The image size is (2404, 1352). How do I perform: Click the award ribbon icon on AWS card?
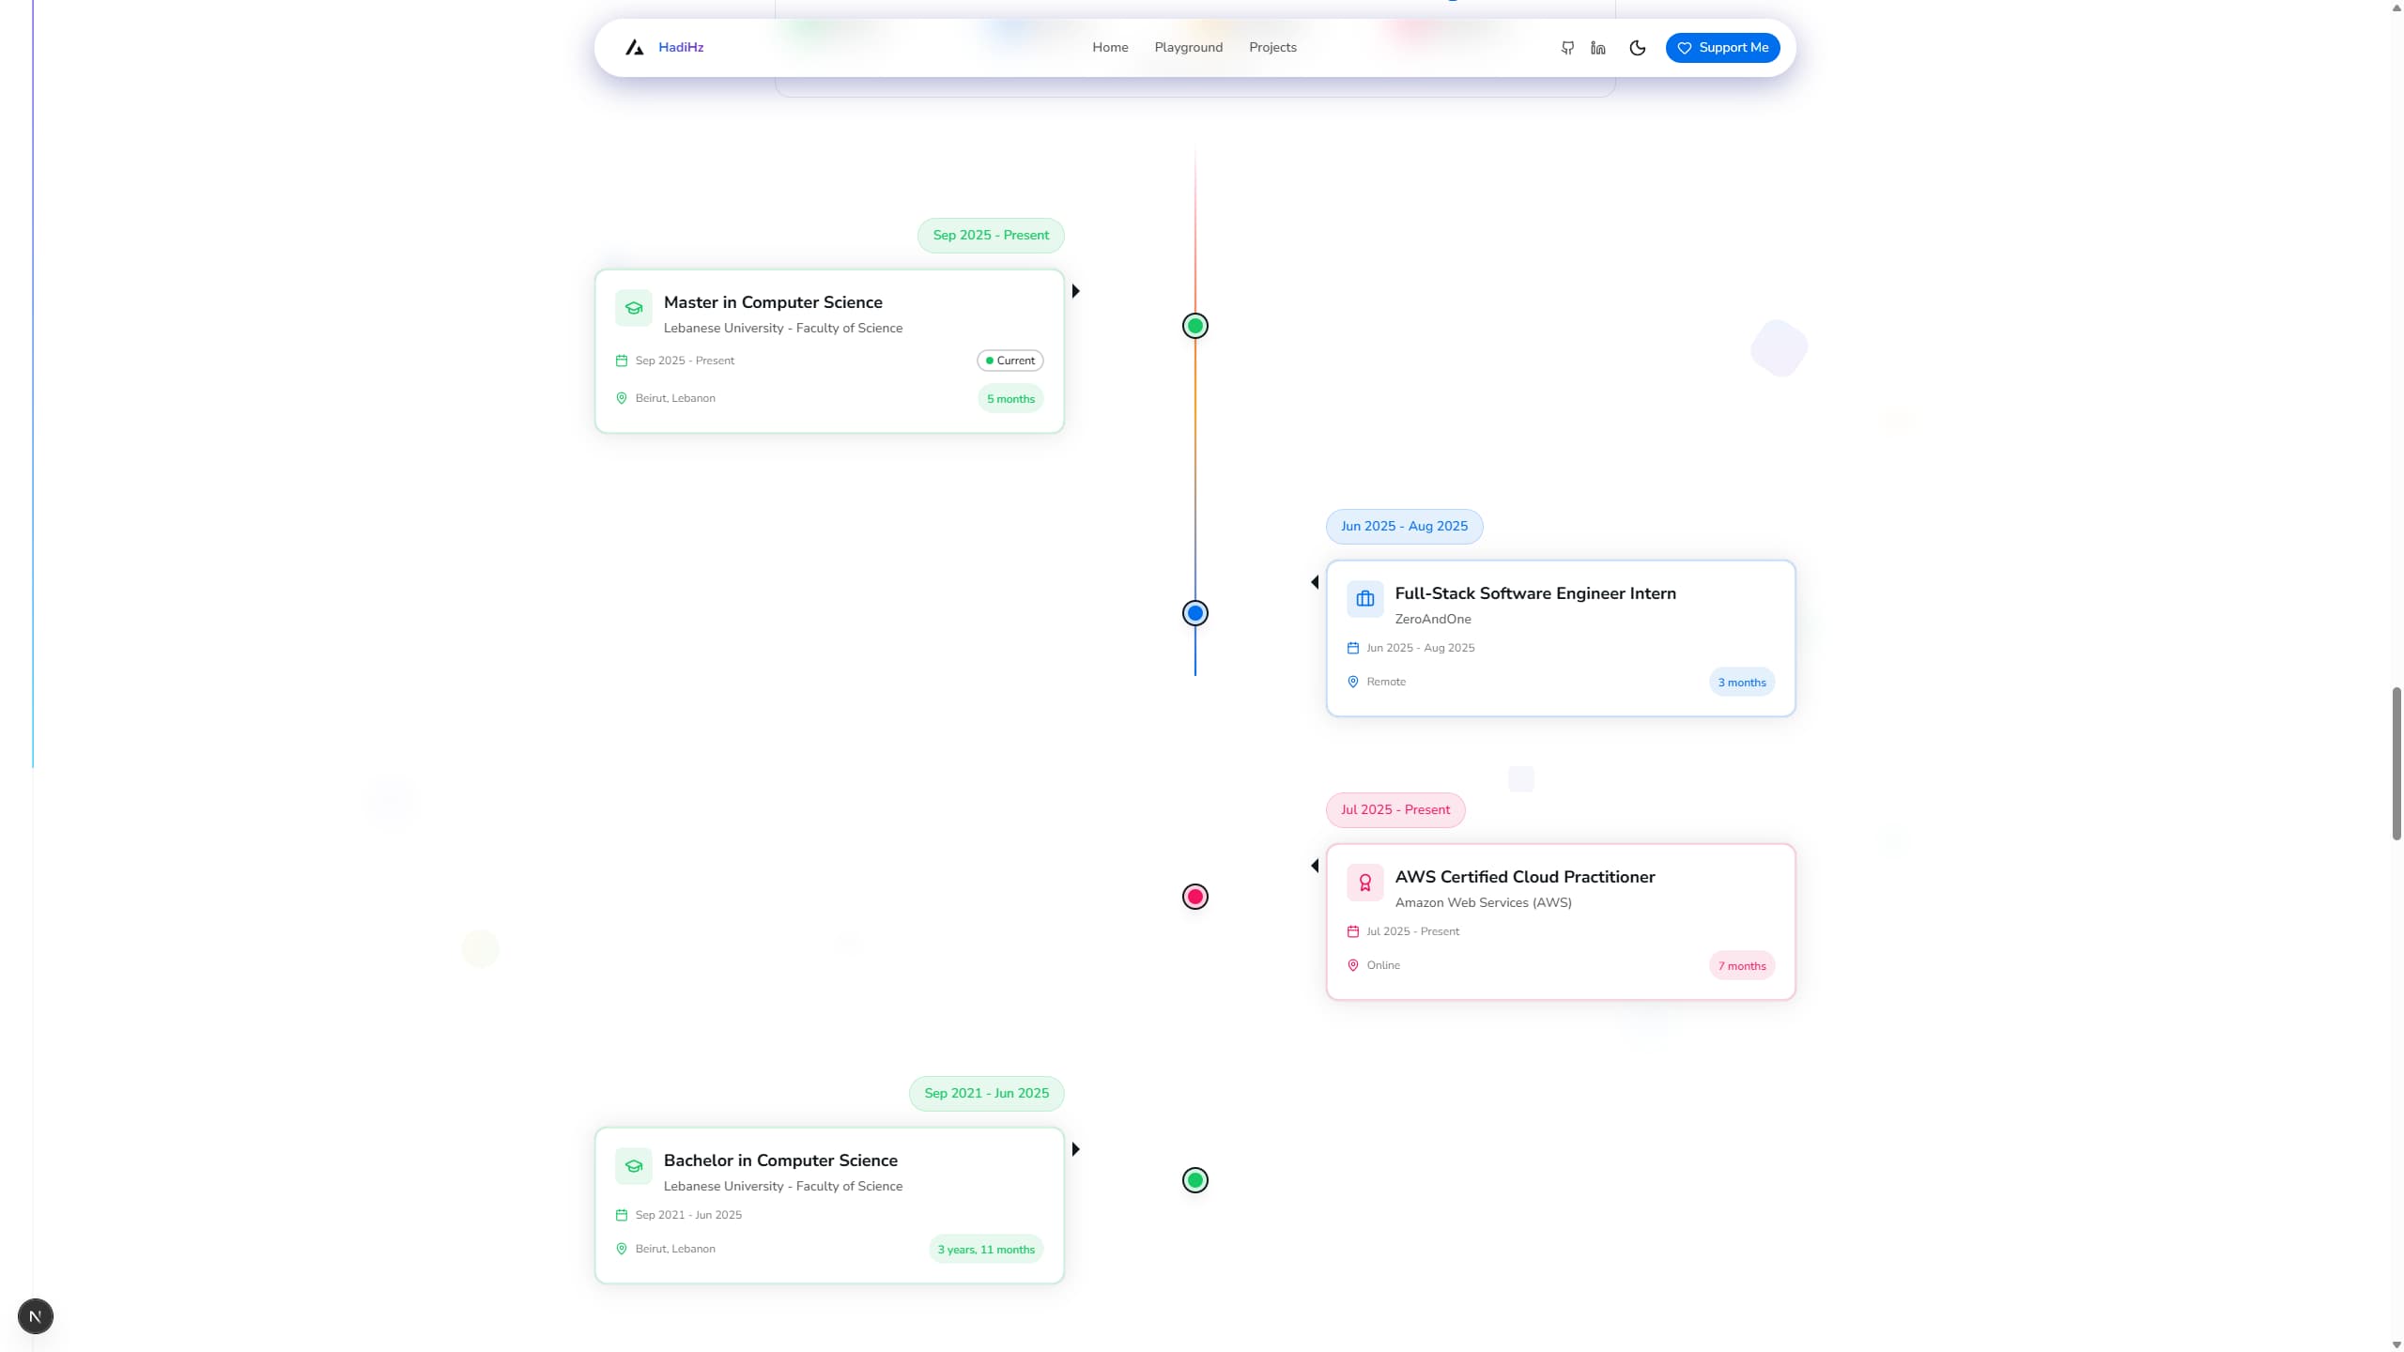pyautogui.click(x=1364, y=882)
